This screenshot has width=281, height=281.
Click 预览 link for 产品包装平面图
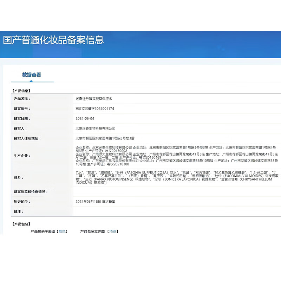coord(62,231)
